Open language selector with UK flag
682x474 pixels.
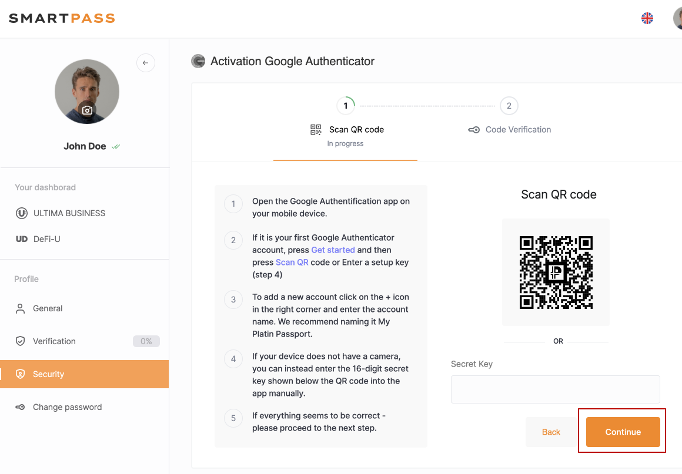(647, 18)
